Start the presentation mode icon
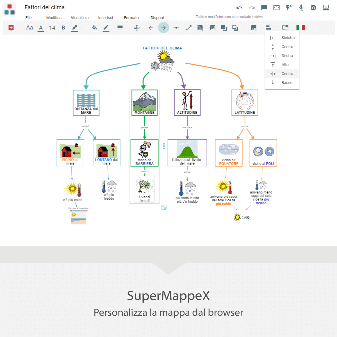The width and height of the screenshot is (337, 337). coord(326,8)
